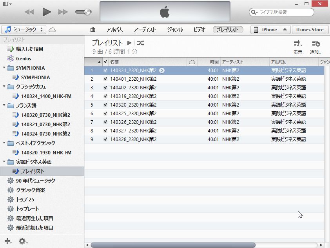Select the プレイリスト tab
This screenshot has width=330, height=248.
pos(228,30)
